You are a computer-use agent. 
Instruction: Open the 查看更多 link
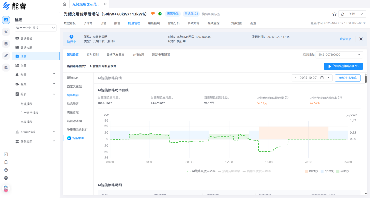346,39
